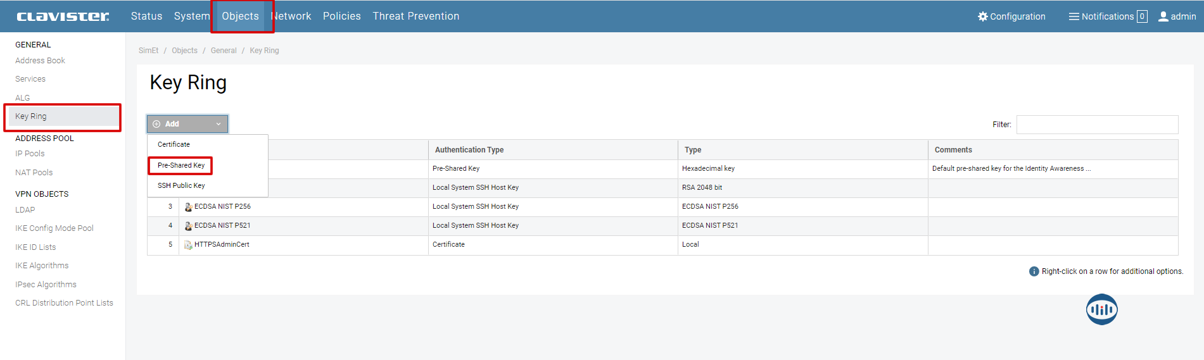Screen dimensions: 1204x360
Task: Click the ECDSA NIST P521 key icon
Action: [188, 226]
